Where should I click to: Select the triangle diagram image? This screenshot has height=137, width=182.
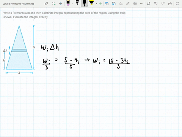point(19,49)
